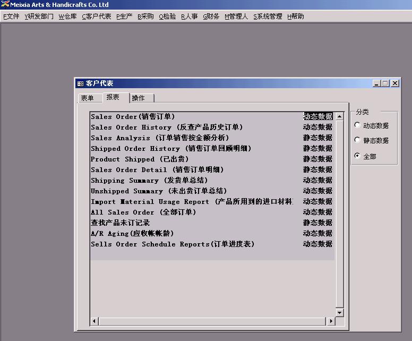The image size is (412, 341).
Task: Minimize the 客户代表 window
Action: (x=376, y=83)
